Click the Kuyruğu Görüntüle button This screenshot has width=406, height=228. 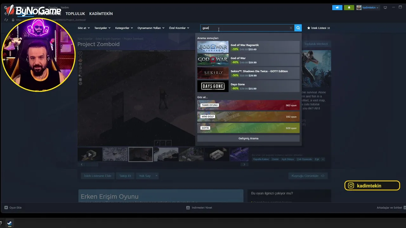coord(308,176)
